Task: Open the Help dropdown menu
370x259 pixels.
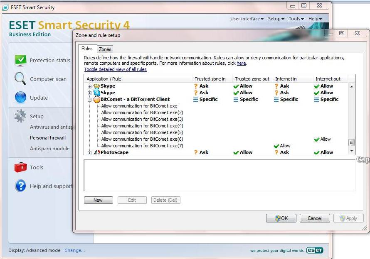Action: pos(315,19)
